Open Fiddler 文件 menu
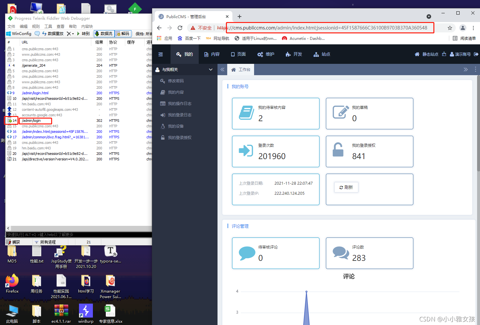The image size is (480, 325). (x=11, y=27)
